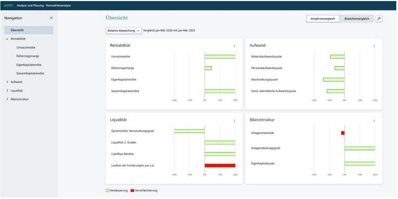Open the wrench settings icon
The width and height of the screenshot is (398, 199).
coord(379,19)
